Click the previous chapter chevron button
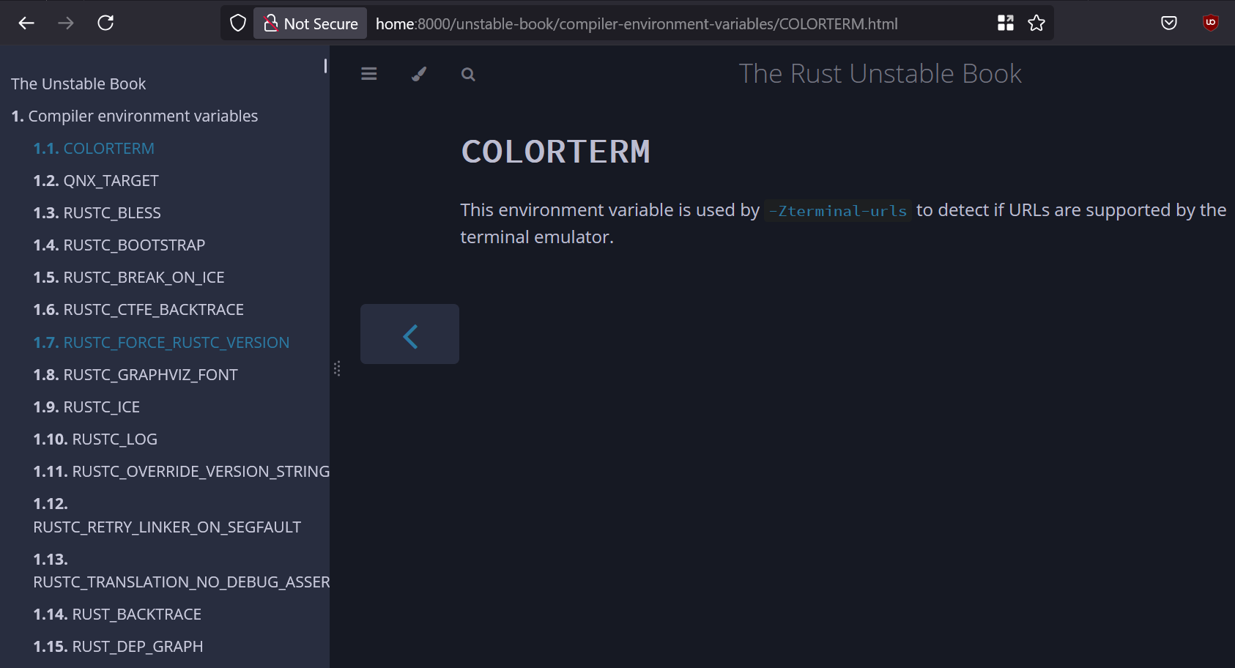The height and width of the screenshot is (668, 1235). tap(409, 334)
